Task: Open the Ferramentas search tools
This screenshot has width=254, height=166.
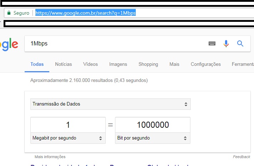Action: (243, 64)
